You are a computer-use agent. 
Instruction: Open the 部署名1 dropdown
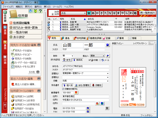[x=108, y=73]
